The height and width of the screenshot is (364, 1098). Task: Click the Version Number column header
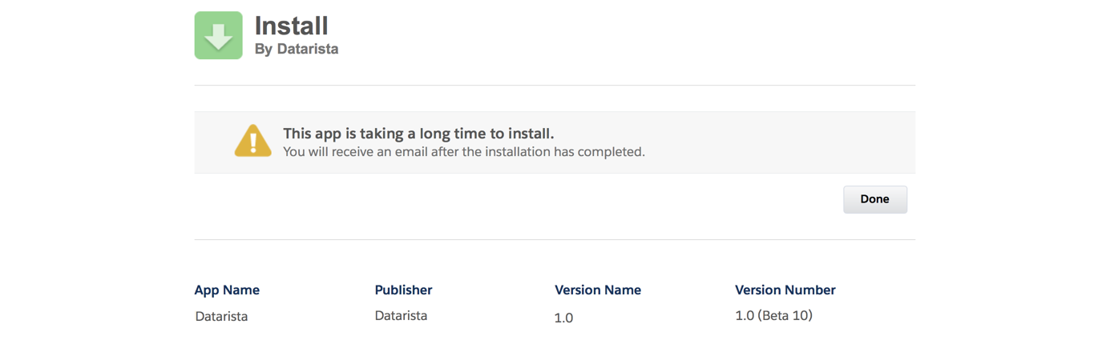[785, 290]
